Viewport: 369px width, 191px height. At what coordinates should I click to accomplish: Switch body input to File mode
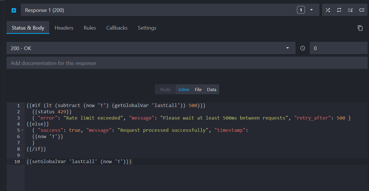click(x=198, y=89)
